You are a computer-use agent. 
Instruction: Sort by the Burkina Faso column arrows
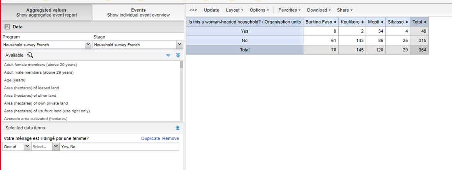tap(335, 22)
